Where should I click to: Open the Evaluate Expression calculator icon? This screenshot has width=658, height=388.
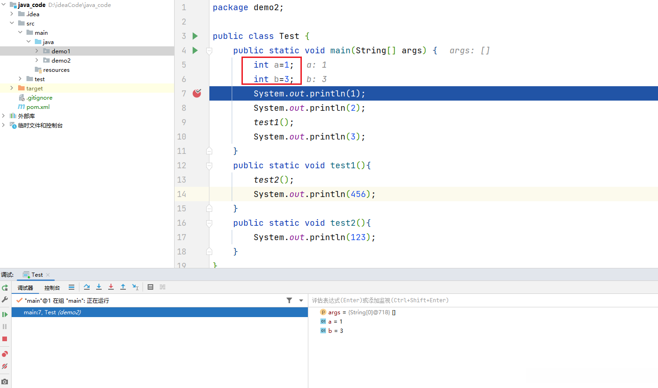point(150,287)
